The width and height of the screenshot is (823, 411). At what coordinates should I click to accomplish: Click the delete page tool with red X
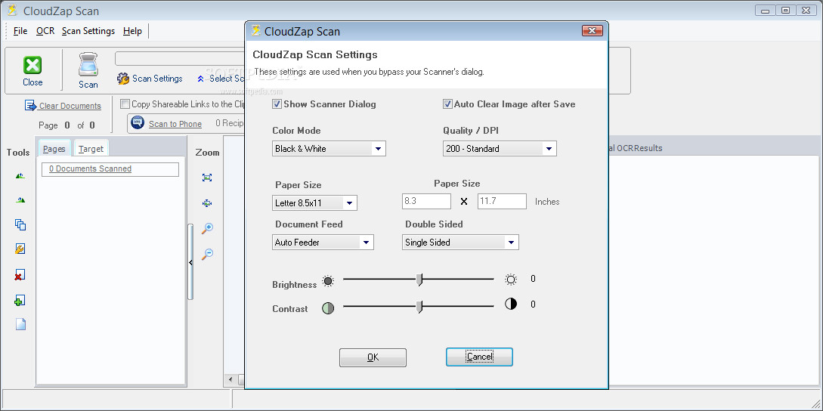[x=20, y=275]
